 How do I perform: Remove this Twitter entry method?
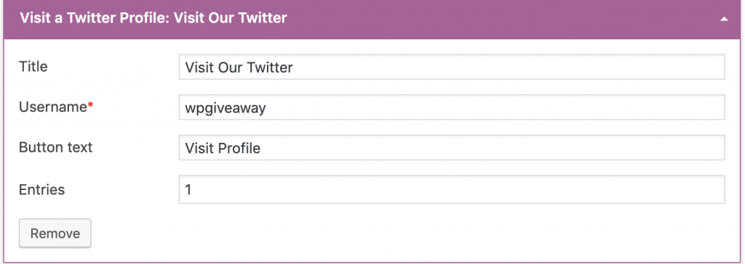pyautogui.click(x=55, y=234)
